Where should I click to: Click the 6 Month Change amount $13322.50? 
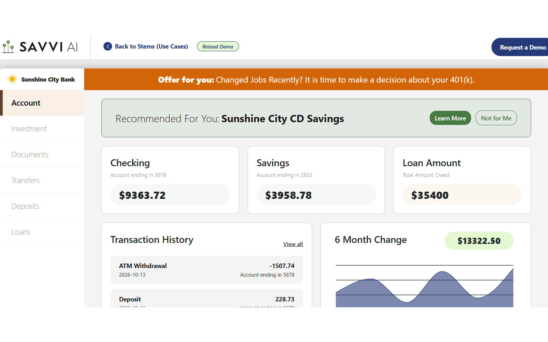[x=479, y=241]
